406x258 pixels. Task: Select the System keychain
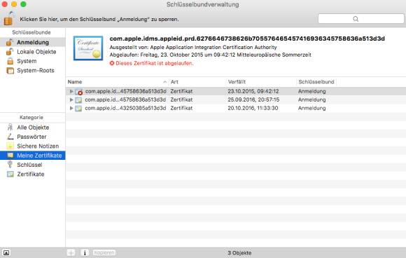[x=33, y=61]
